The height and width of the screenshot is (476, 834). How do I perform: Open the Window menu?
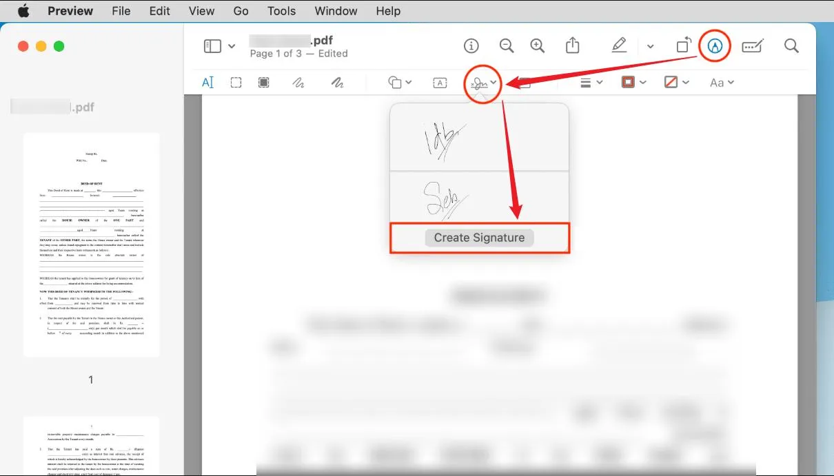click(336, 11)
